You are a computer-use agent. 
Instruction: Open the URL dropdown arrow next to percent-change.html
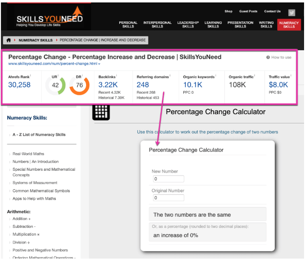99,64
